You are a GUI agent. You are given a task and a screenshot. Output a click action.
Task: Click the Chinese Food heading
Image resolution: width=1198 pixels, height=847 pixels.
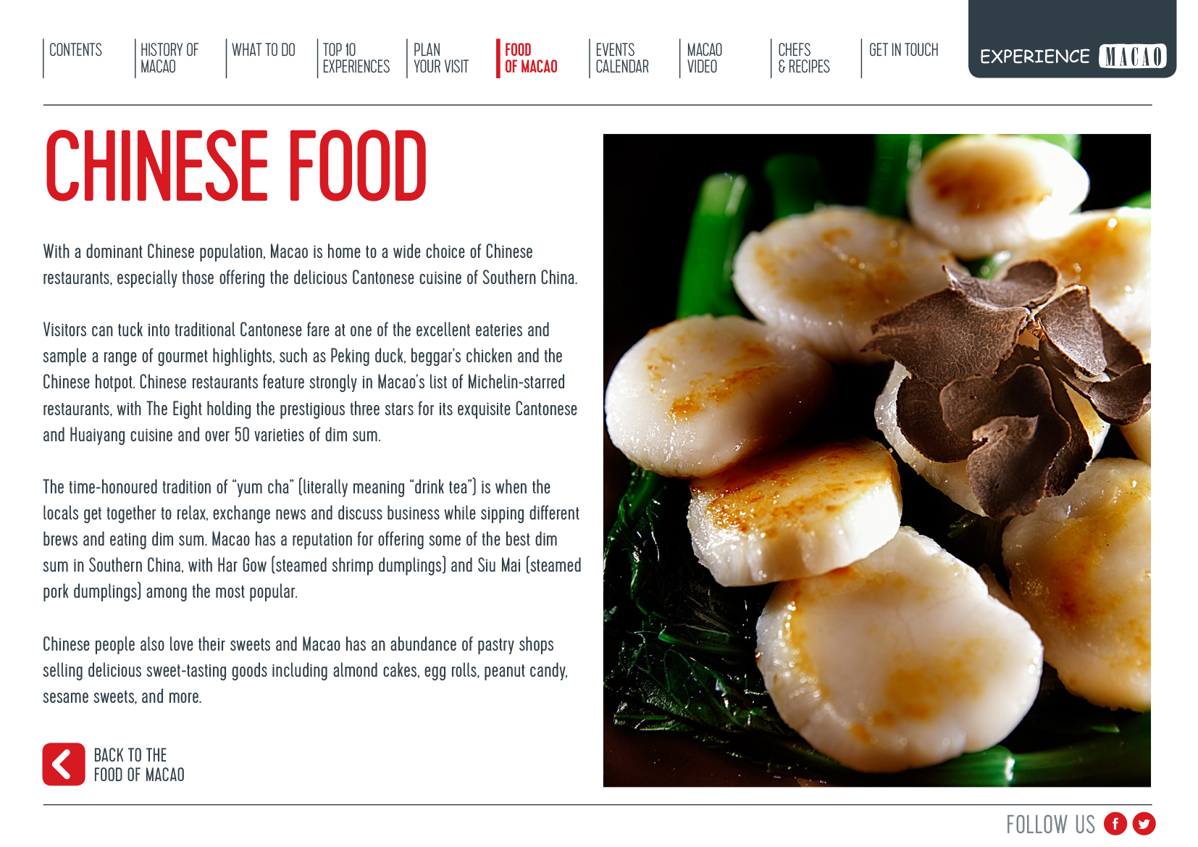click(236, 166)
